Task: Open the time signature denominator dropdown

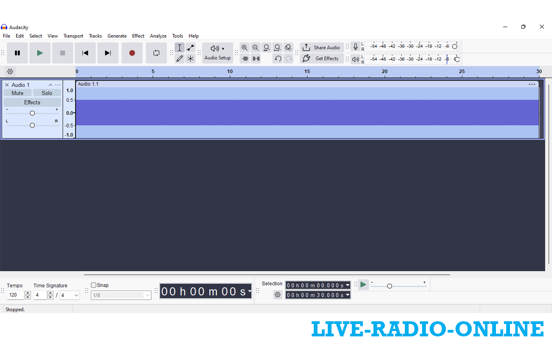Action: point(70,295)
